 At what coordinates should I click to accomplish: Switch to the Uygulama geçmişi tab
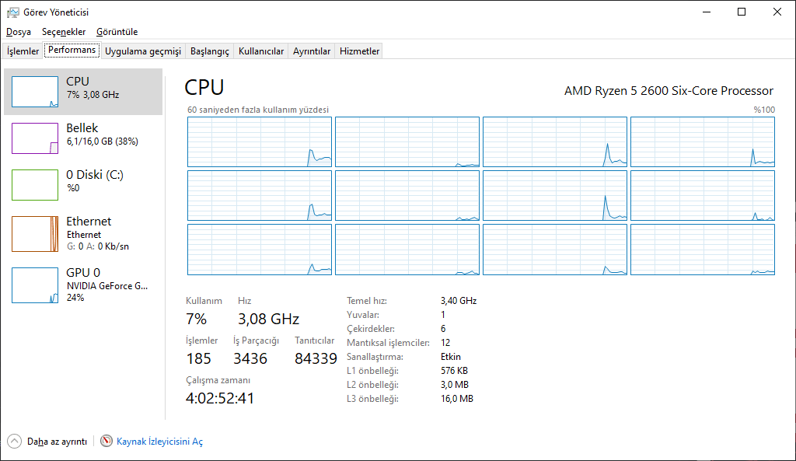[143, 51]
